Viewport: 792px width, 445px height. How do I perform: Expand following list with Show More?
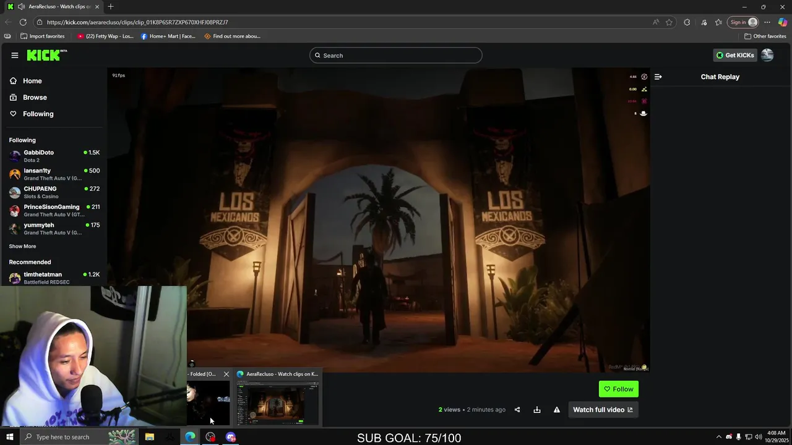click(22, 246)
